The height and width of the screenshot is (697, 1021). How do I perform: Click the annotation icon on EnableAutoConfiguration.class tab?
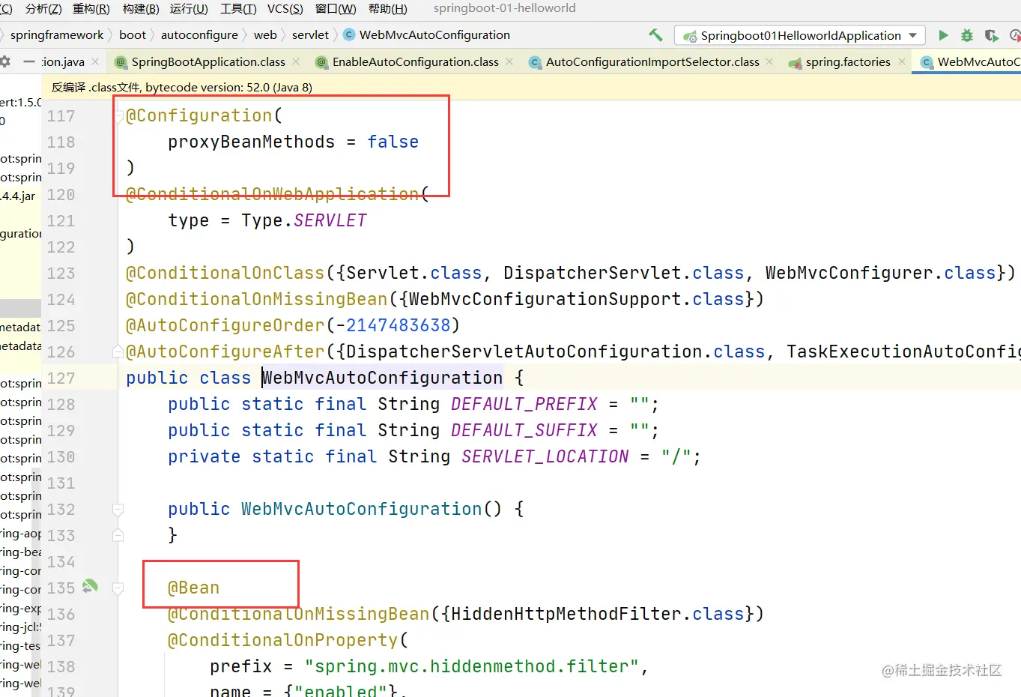pos(321,62)
